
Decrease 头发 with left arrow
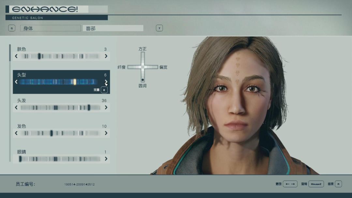16,108
